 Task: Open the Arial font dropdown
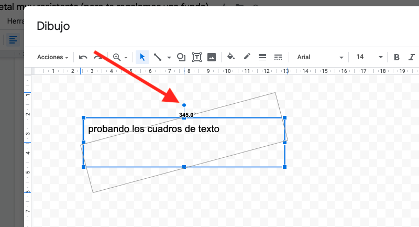(319, 57)
